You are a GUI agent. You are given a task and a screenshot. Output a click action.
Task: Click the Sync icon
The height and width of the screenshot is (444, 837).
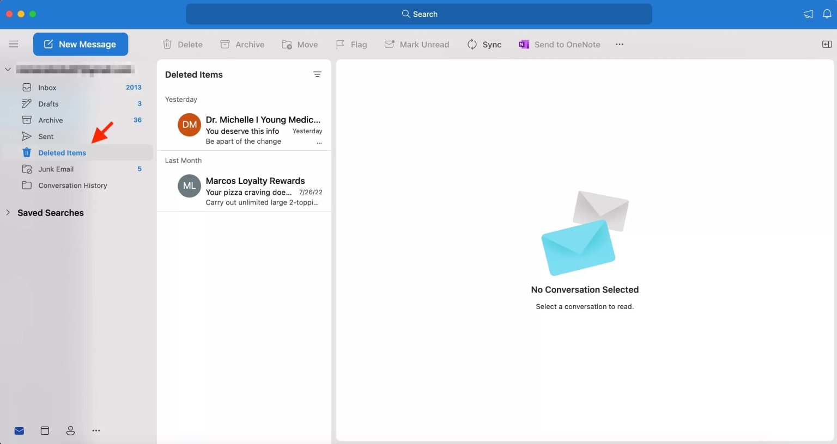coord(471,44)
